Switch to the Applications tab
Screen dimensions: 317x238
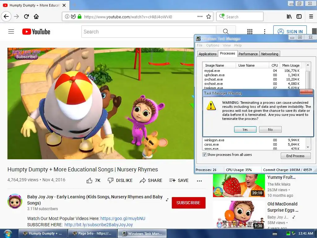coord(208,54)
